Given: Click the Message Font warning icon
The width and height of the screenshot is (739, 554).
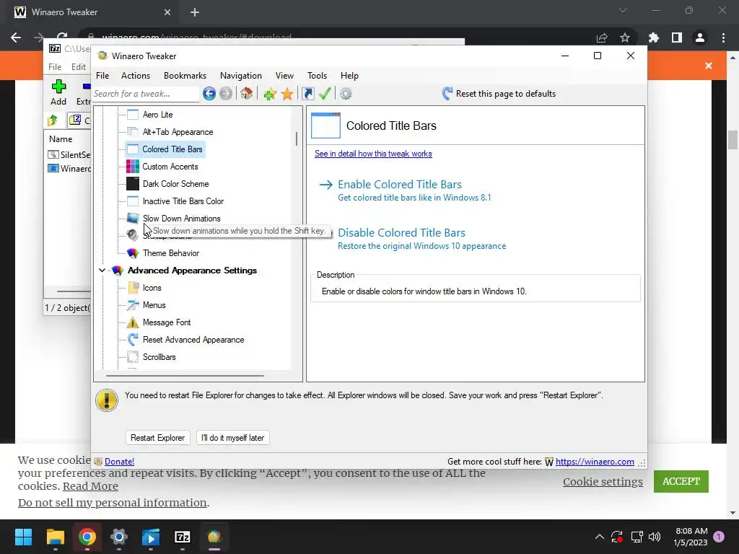Looking at the screenshot, I should pyautogui.click(x=133, y=322).
